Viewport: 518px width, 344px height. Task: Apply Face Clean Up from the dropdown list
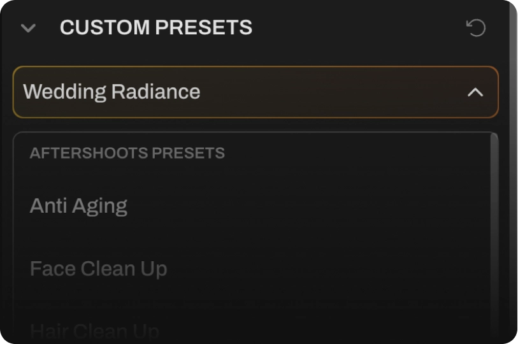click(x=98, y=269)
